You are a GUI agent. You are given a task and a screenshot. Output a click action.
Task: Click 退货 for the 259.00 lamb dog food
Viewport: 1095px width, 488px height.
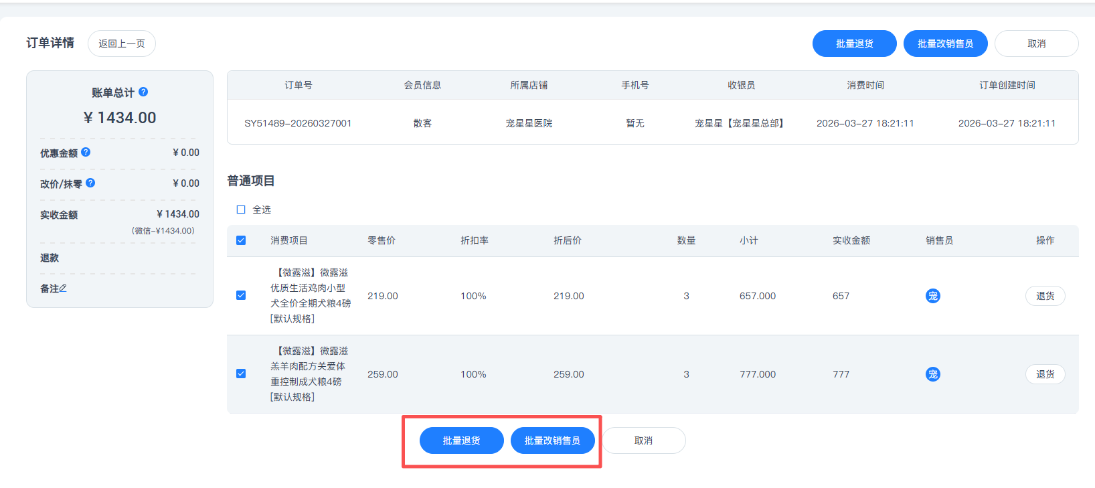click(1045, 374)
